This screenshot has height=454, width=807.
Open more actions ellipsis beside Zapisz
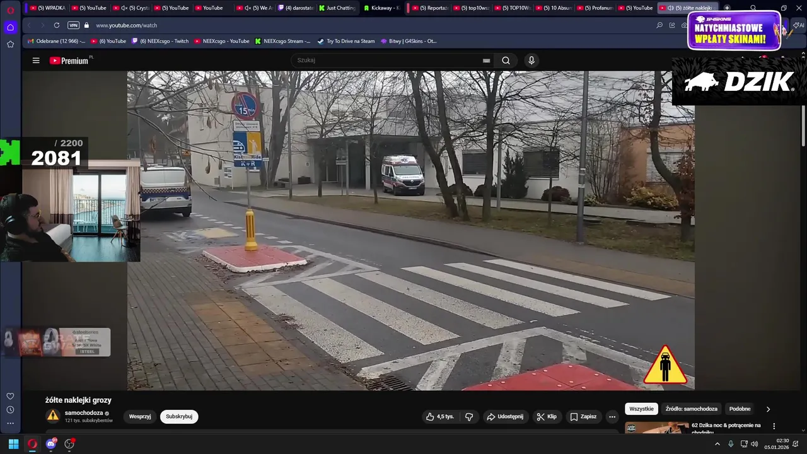(612, 417)
